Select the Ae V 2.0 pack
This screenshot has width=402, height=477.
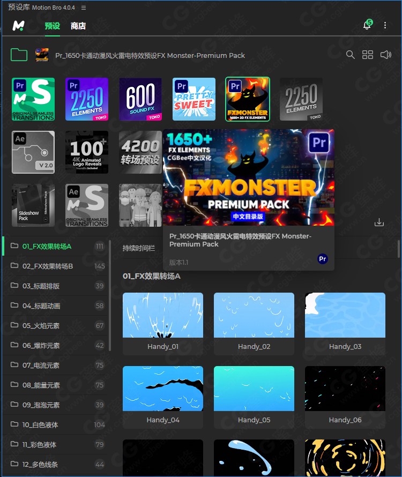(x=33, y=152)
